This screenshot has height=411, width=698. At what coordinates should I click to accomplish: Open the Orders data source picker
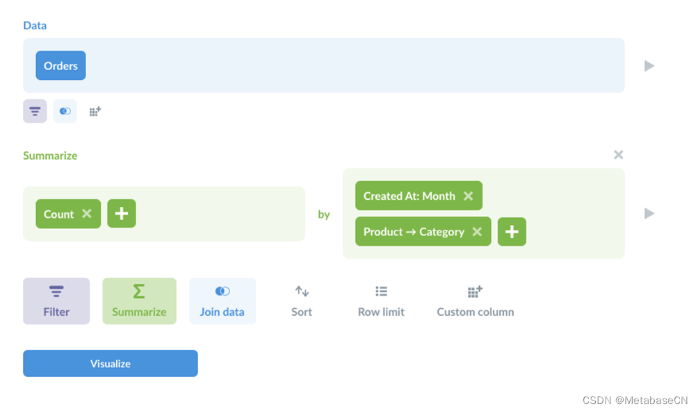pos(61,66)
